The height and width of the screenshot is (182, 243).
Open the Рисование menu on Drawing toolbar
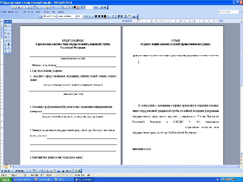pyautogui.click(x=6, y=171)
